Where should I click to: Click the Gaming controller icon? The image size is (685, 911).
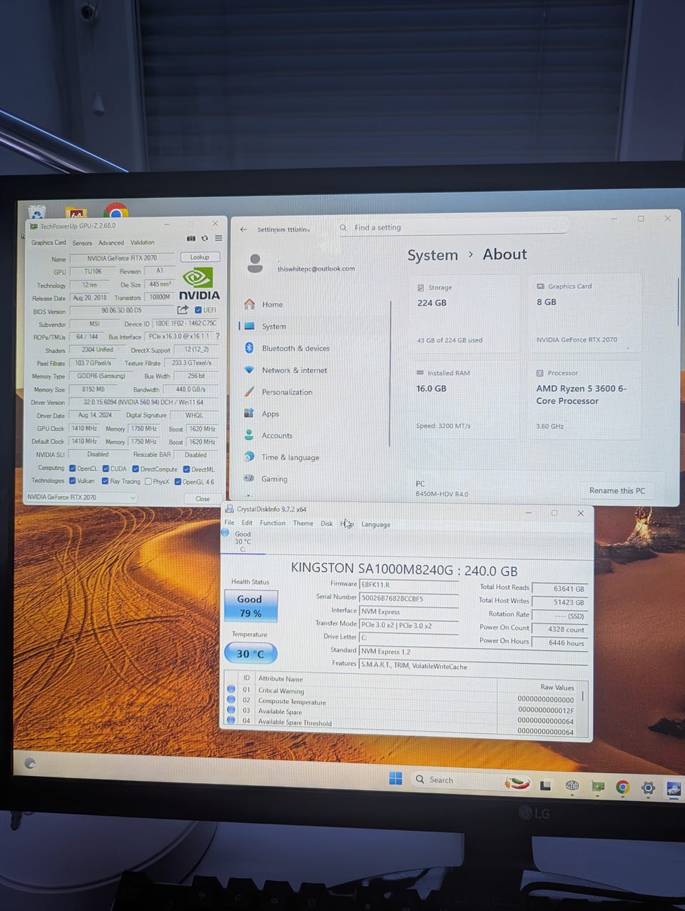tap(249, 478)
